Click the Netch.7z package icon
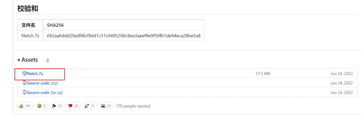 pos(25,73)
